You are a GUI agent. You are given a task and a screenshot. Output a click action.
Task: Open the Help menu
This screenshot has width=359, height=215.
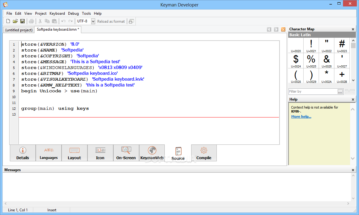[x=98, y=13]
